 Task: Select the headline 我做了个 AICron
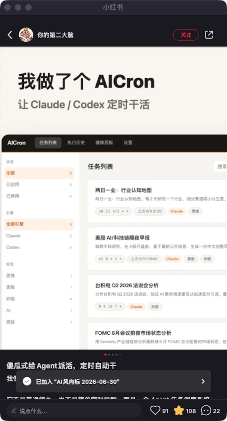click(86, 82)
